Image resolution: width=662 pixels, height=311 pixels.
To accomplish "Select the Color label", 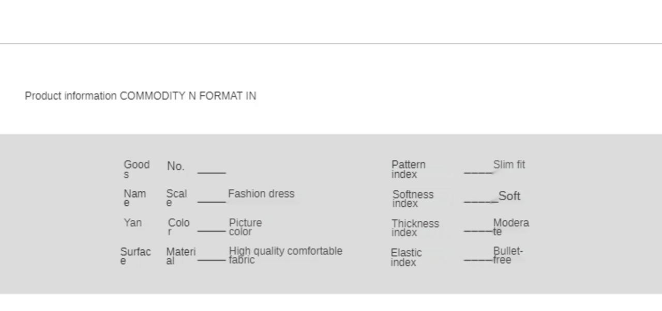I will (x=178, y=226).
